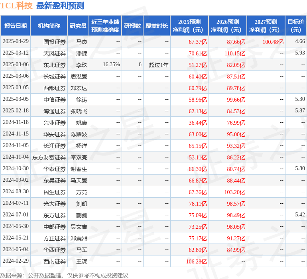Image resolution: width=307 pixels, height=279 pixels.
Task: Click the date 2025-02-18
Action: (16, 110)
